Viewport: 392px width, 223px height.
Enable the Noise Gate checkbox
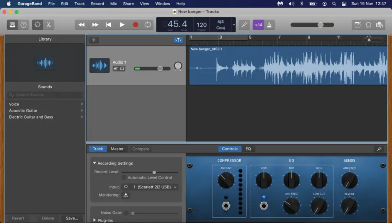coord(126,213)
